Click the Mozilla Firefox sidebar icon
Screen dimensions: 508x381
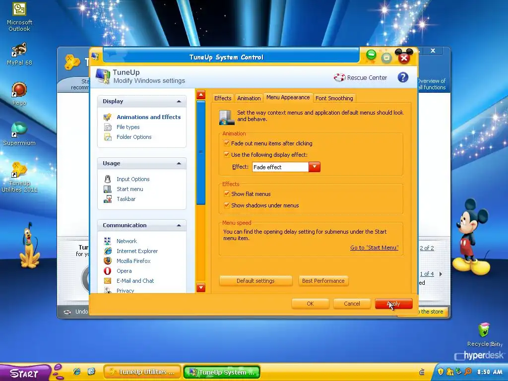pyautogui.click(x=108, y=261)
